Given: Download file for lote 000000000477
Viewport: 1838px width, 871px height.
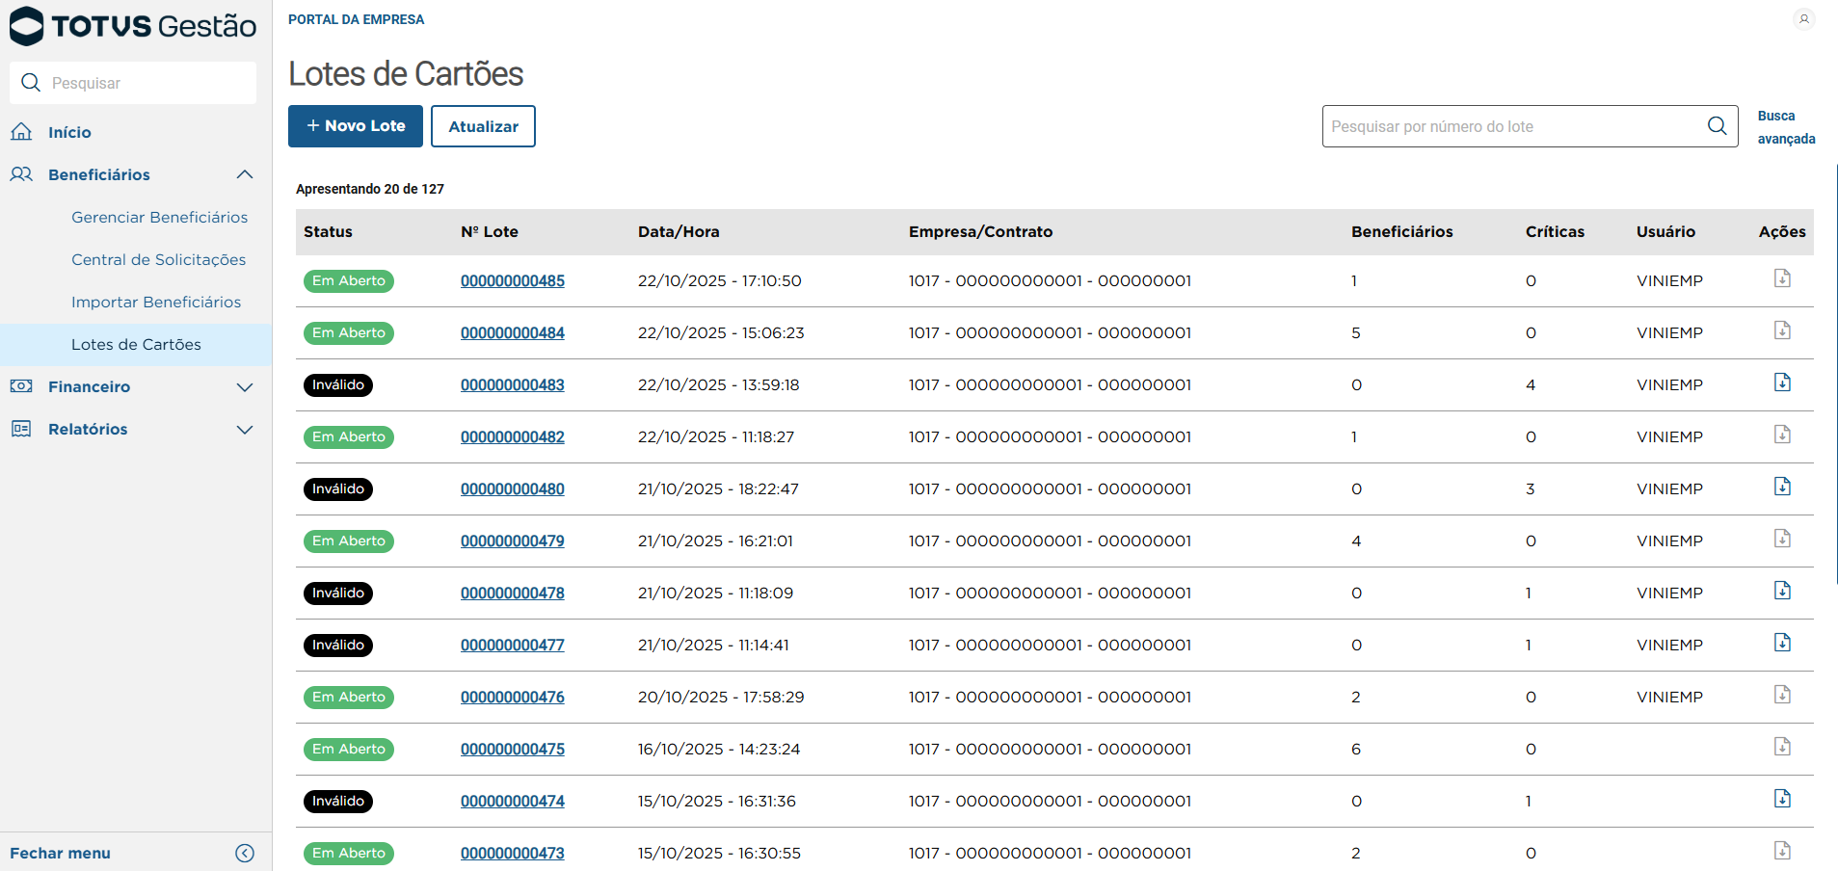Looking at the screenshot, I should (1782, 643).
